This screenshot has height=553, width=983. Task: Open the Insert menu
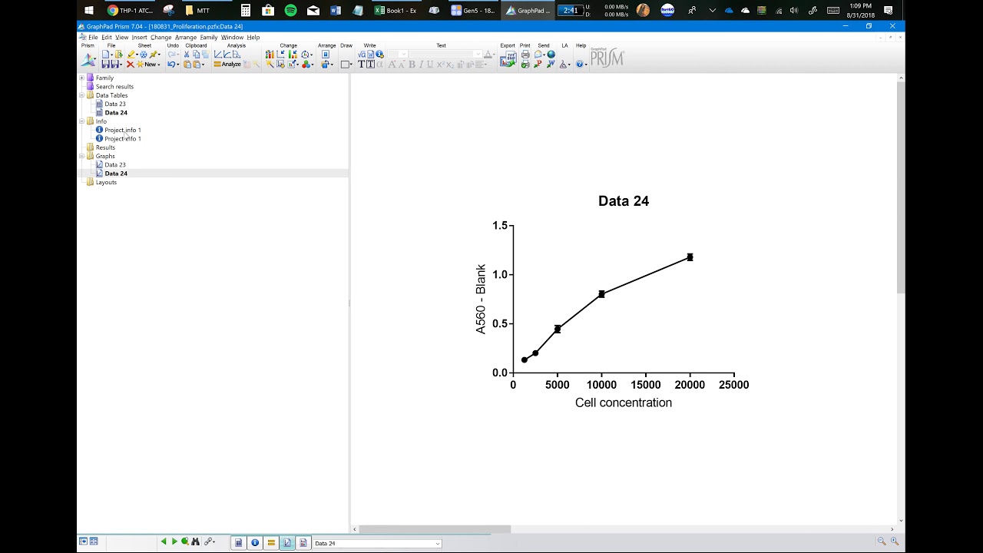tap(139, 37)
